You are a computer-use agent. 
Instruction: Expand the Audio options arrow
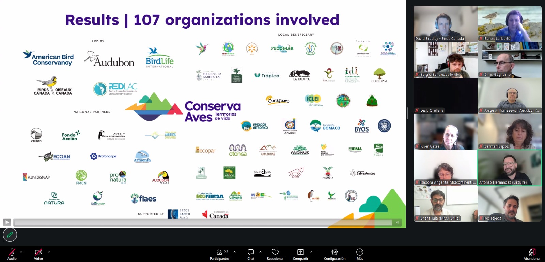pyautogui.click(x=21, y=252)
